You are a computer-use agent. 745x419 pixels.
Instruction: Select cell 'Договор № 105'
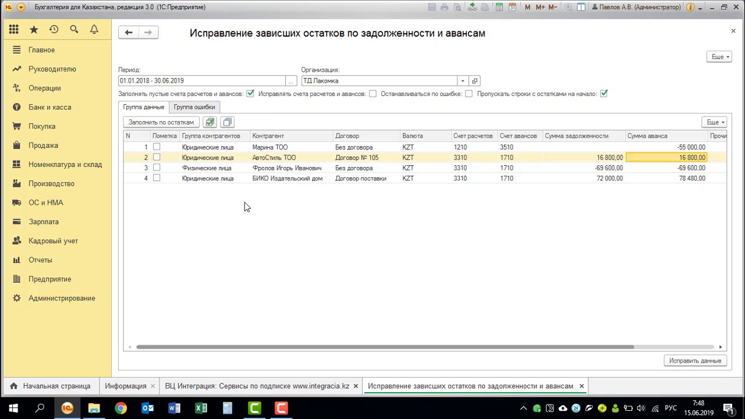pos(367,158)
